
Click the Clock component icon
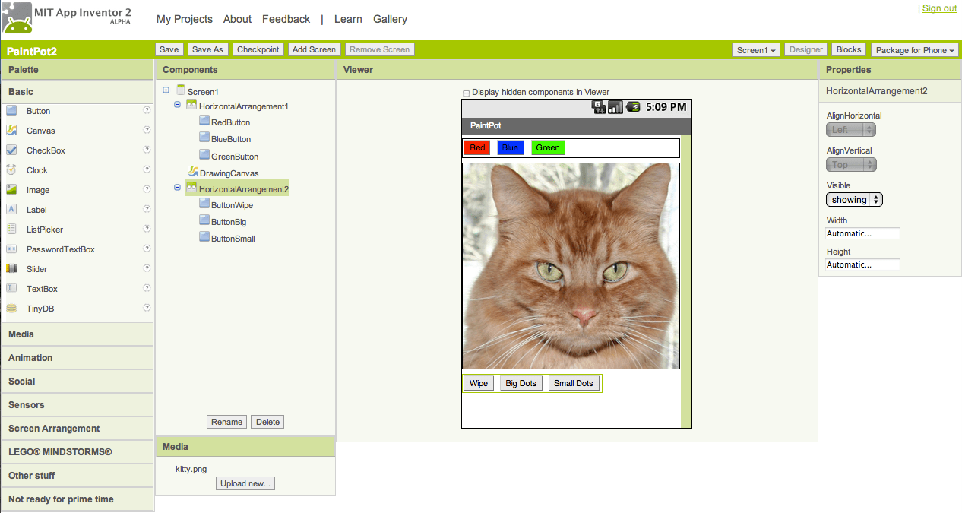tap(11, 170)
